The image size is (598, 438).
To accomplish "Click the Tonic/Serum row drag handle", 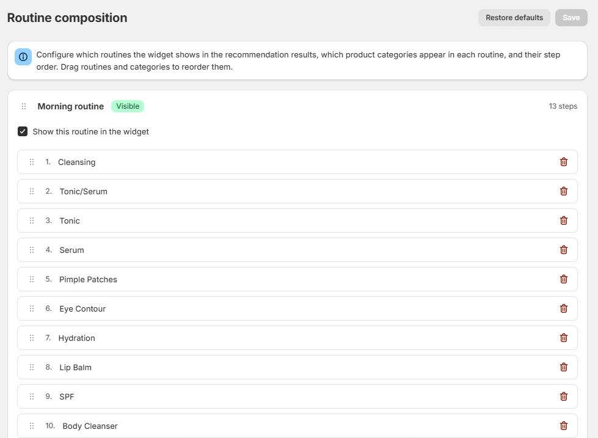I will click(x=32, y=191).
